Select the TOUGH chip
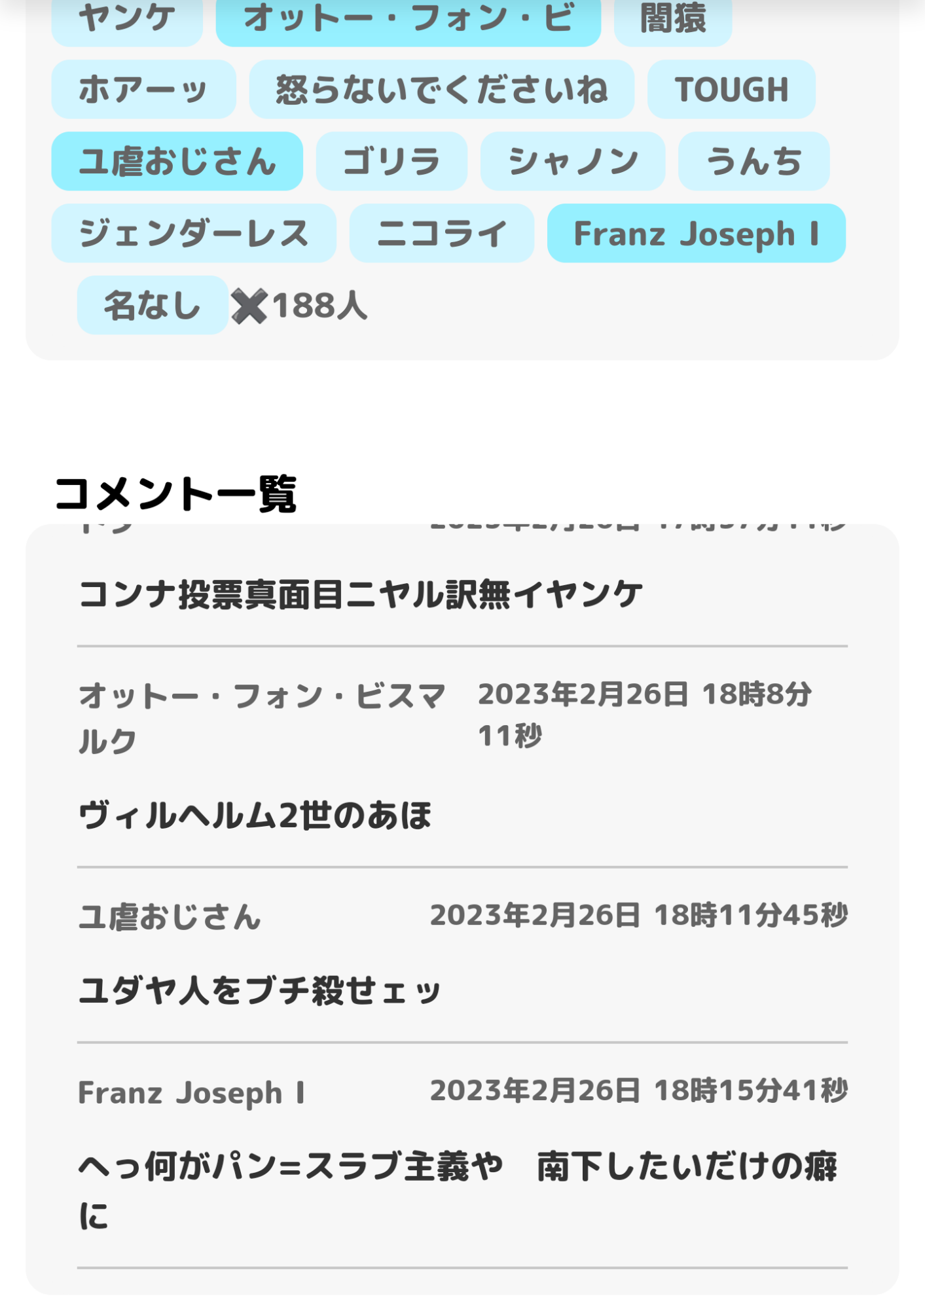The height and width of the screenshot is (1309, 925). tap(731, 90)
